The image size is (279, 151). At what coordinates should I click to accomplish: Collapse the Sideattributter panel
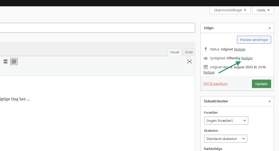point(269,101)
